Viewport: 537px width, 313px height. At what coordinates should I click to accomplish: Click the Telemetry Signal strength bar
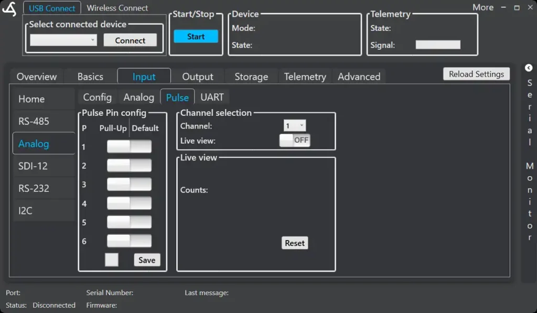tap(438, 45)
